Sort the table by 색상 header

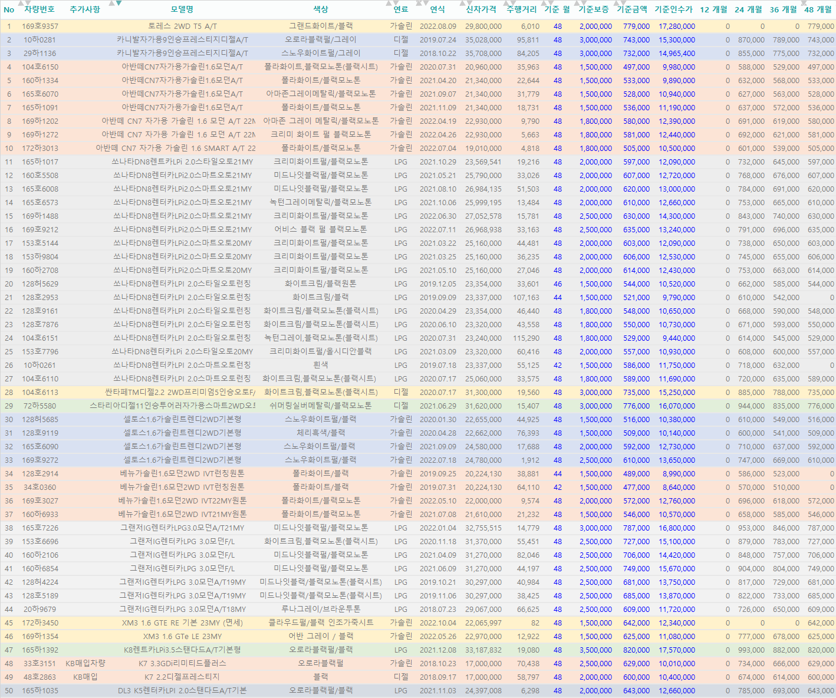tap(321, 9)
